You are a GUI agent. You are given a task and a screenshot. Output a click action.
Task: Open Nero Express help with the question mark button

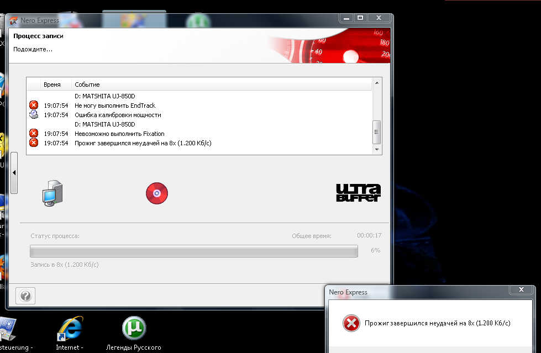[x=25, y=296]
